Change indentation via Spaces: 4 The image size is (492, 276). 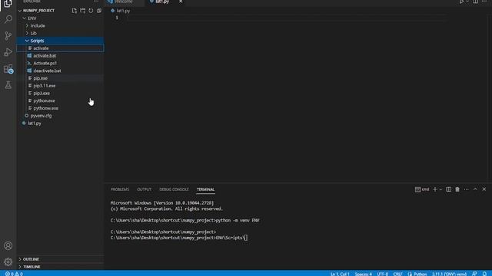(364, 274)
